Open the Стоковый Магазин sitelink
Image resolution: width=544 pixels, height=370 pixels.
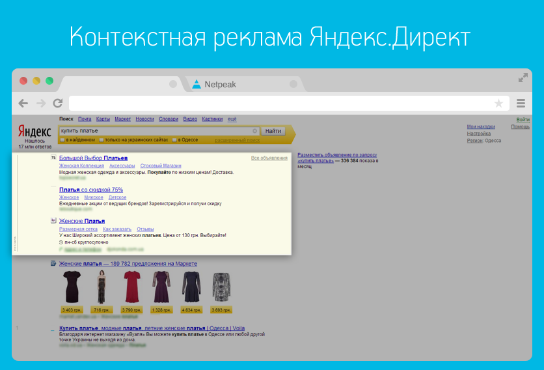click(x=161, y=165)
